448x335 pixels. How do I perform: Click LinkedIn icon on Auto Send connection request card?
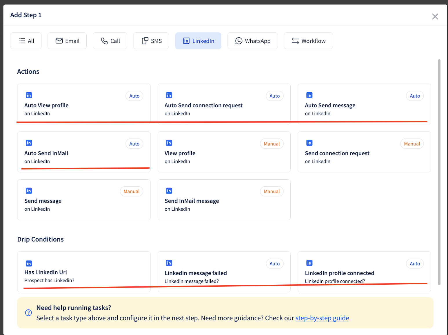[169, 95]
